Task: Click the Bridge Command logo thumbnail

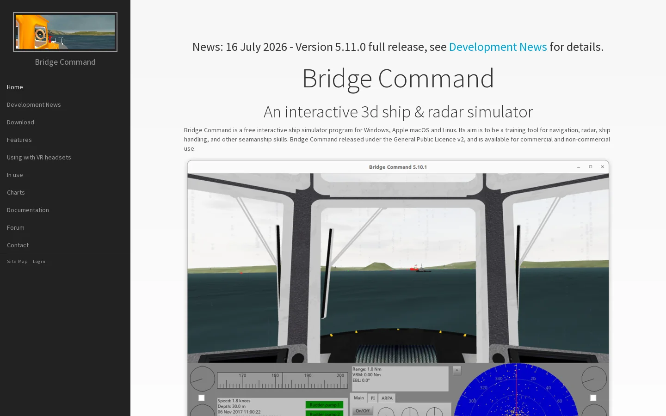Action: (x=65, y=32)
